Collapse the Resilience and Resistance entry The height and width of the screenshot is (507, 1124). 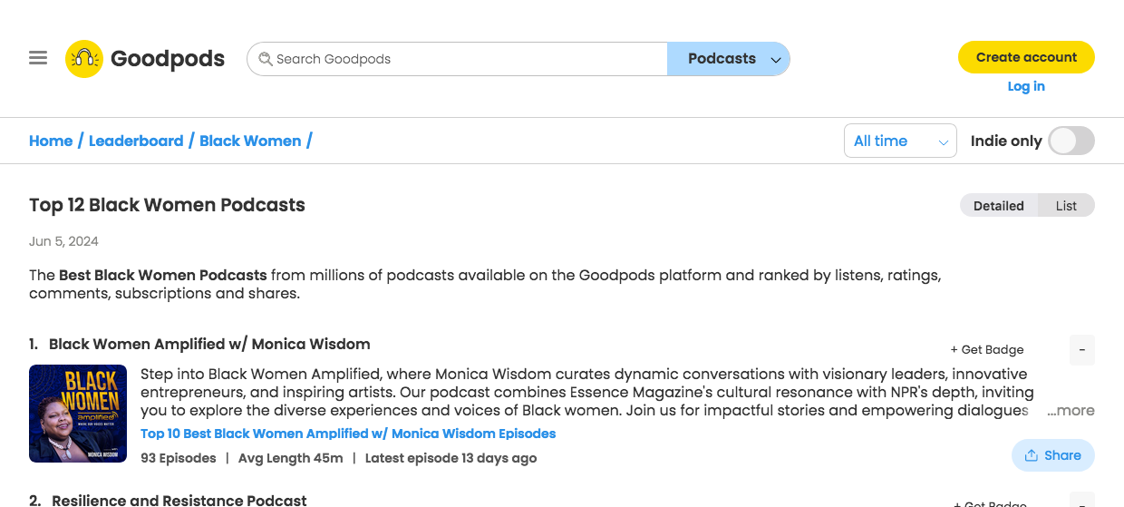coord(1082,500)
